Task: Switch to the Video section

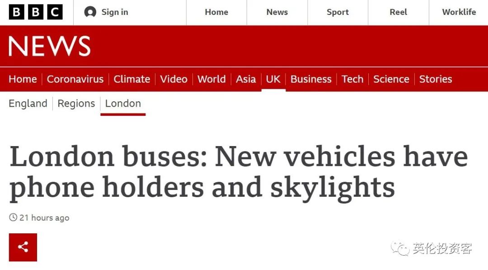Action: (174, 79)
